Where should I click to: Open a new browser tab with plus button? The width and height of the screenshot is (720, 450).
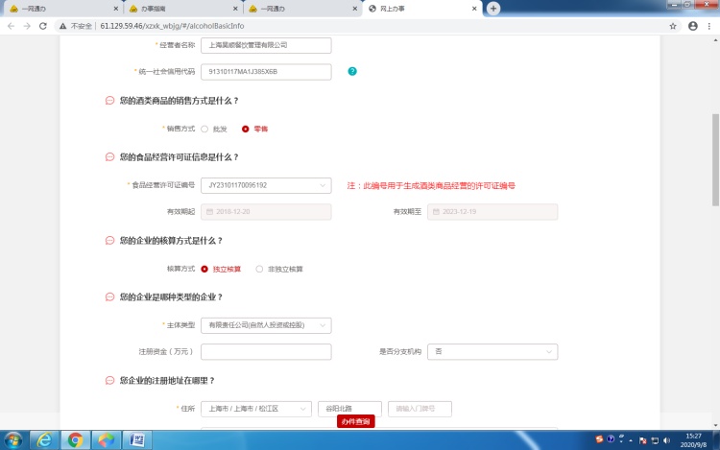[x=494, y=8]
